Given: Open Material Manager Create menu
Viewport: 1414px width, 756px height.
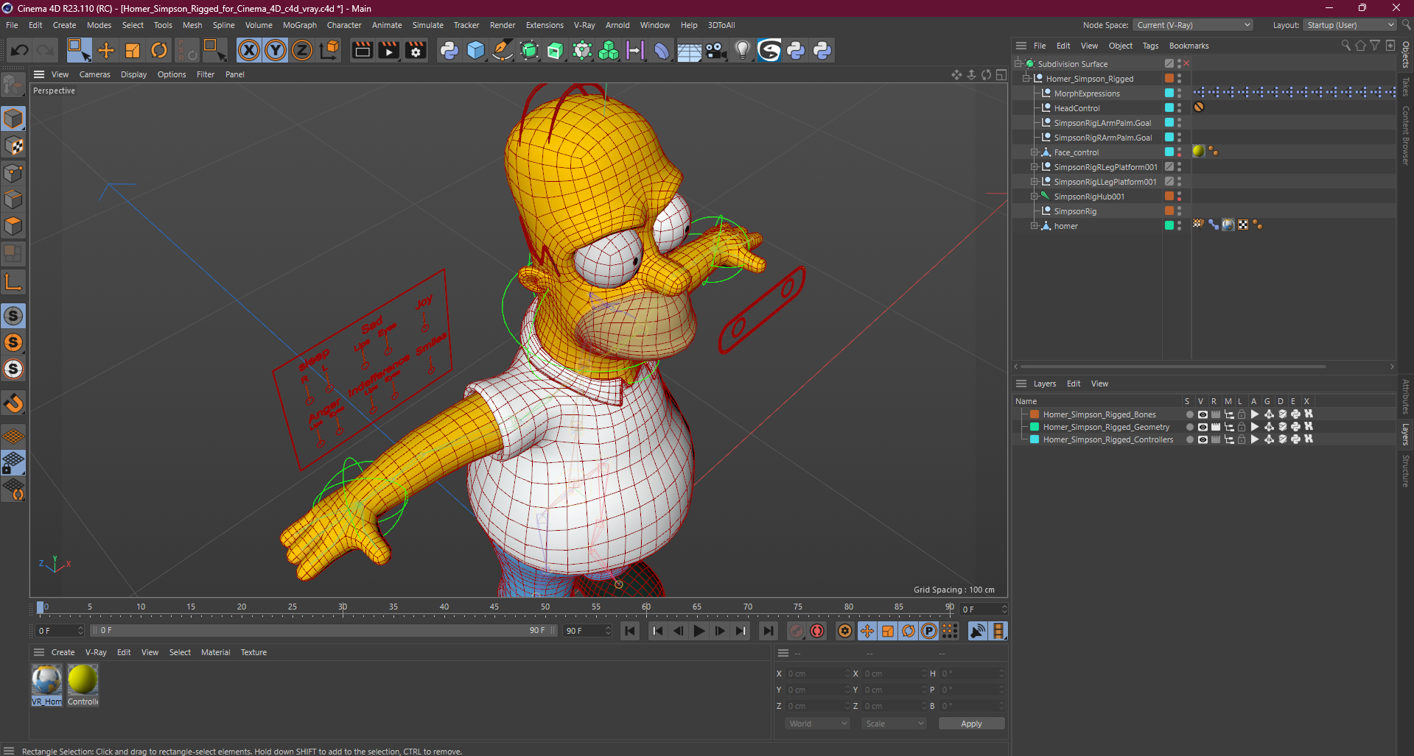Looking at the screenshot, I should (63, 652).
